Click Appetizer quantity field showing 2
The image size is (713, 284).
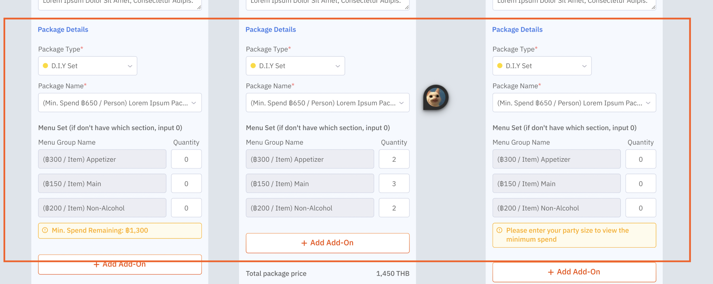(394, 159)
